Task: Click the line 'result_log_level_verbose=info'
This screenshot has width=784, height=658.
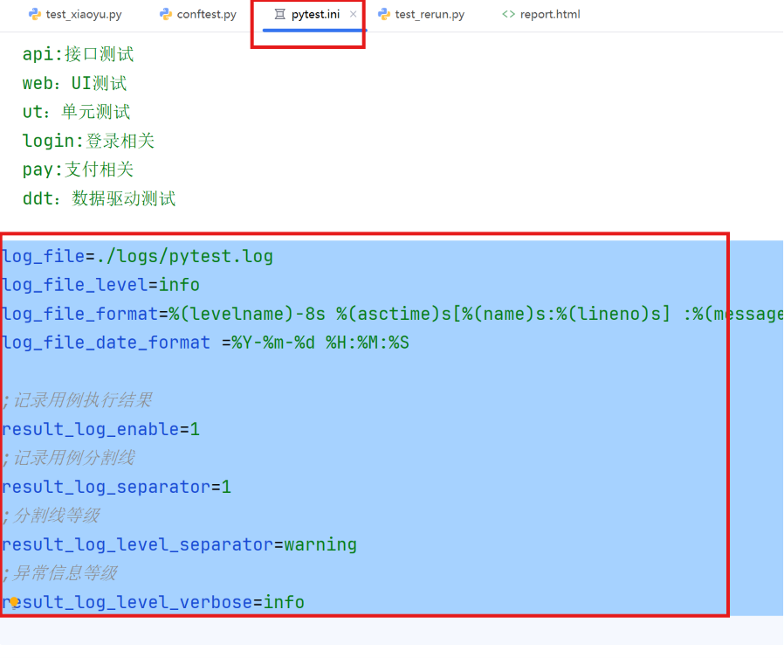Action: (153, 602)
